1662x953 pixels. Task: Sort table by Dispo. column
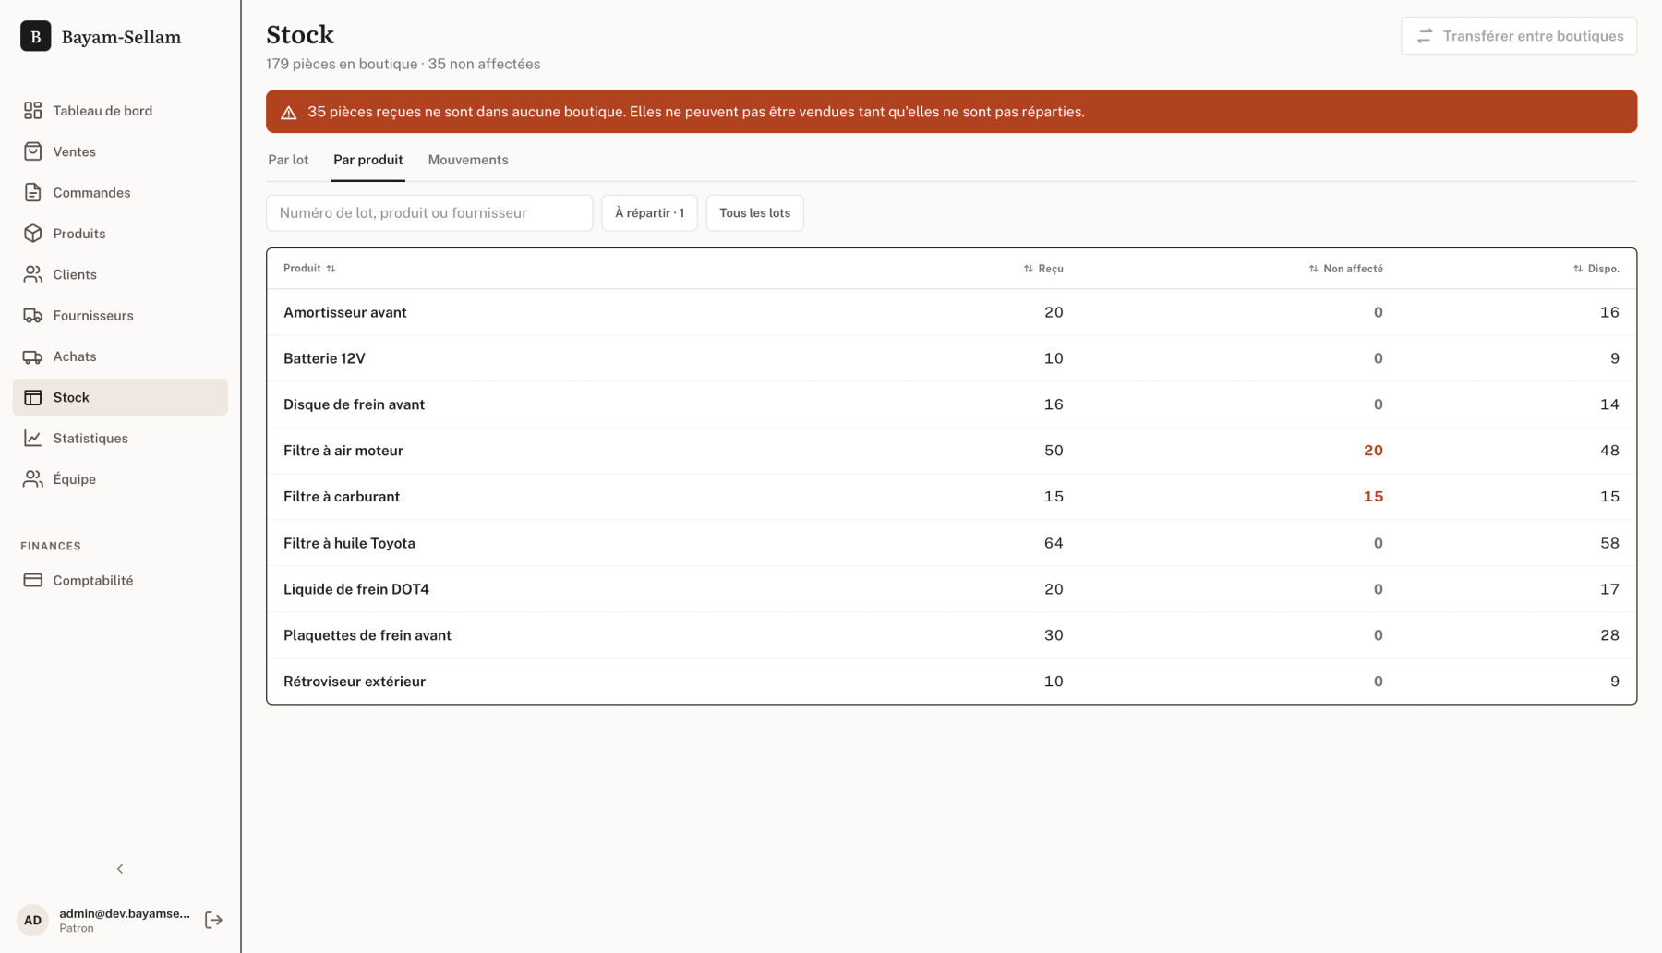click(x=1596, y=269)
